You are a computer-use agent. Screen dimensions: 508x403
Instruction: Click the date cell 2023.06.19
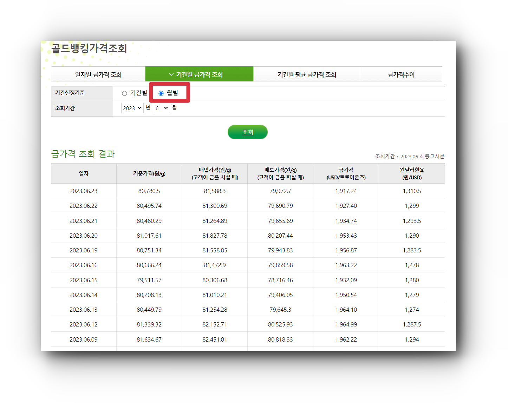point(84,250)
